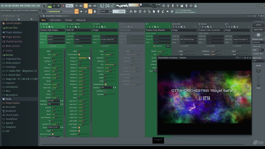Toggle the TextFst layer enable checkbox
Screen dimensions: 265x149
click(x=93, y=24)
